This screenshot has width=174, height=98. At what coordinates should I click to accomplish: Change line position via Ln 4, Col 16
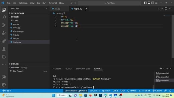pyautogui.click(x=95, y=91)
